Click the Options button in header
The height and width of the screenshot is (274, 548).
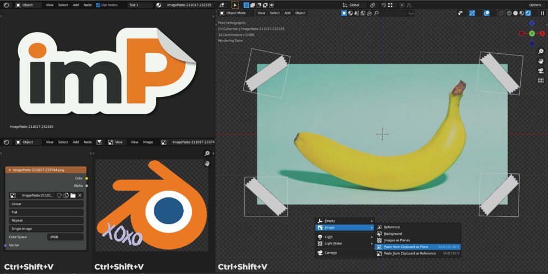point(535,5)
